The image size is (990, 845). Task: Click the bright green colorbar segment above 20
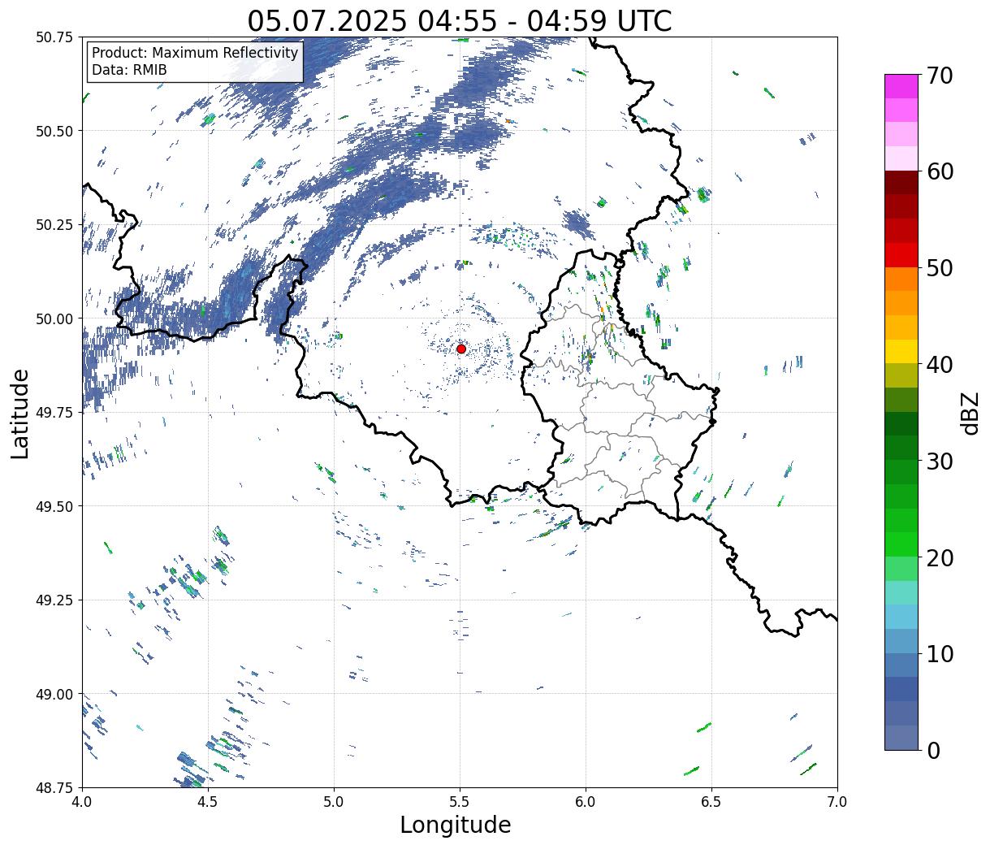(901, 544)
